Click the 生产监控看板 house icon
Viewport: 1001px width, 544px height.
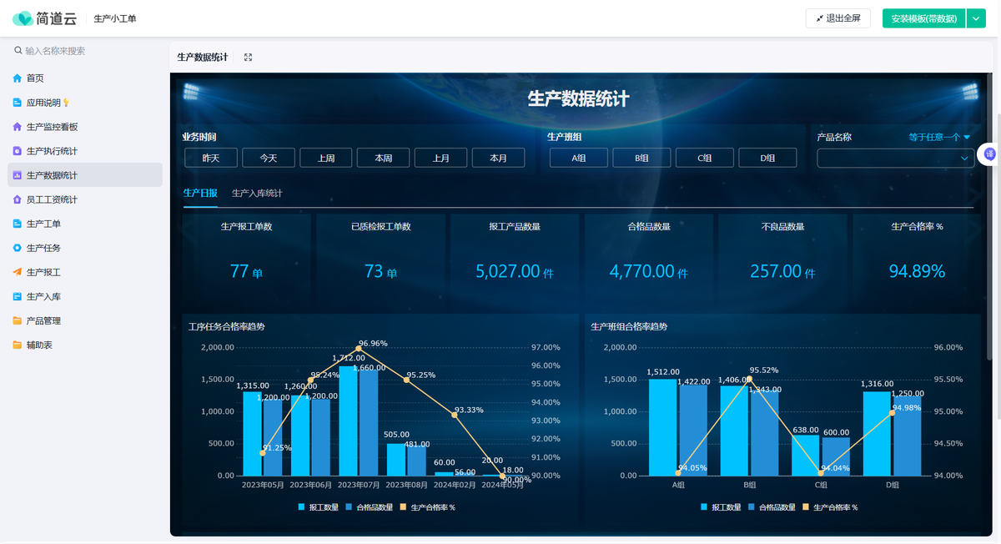click(18, 127)
